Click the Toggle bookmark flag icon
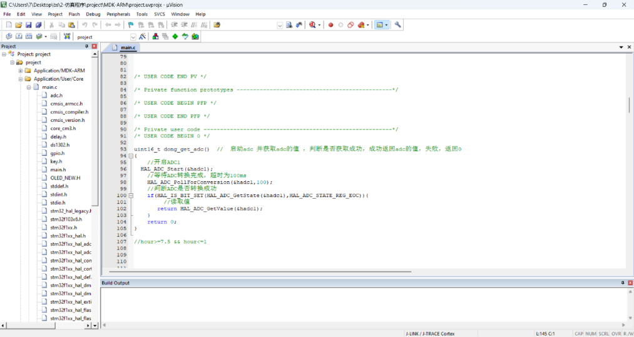Viewport: 634px width, 337px height. [x=131, y=25]
